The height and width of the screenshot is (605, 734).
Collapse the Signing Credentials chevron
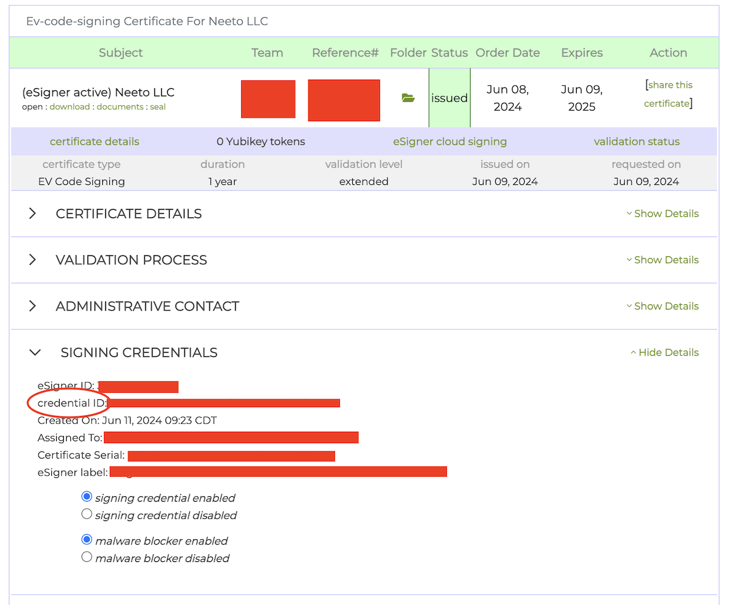35,353
